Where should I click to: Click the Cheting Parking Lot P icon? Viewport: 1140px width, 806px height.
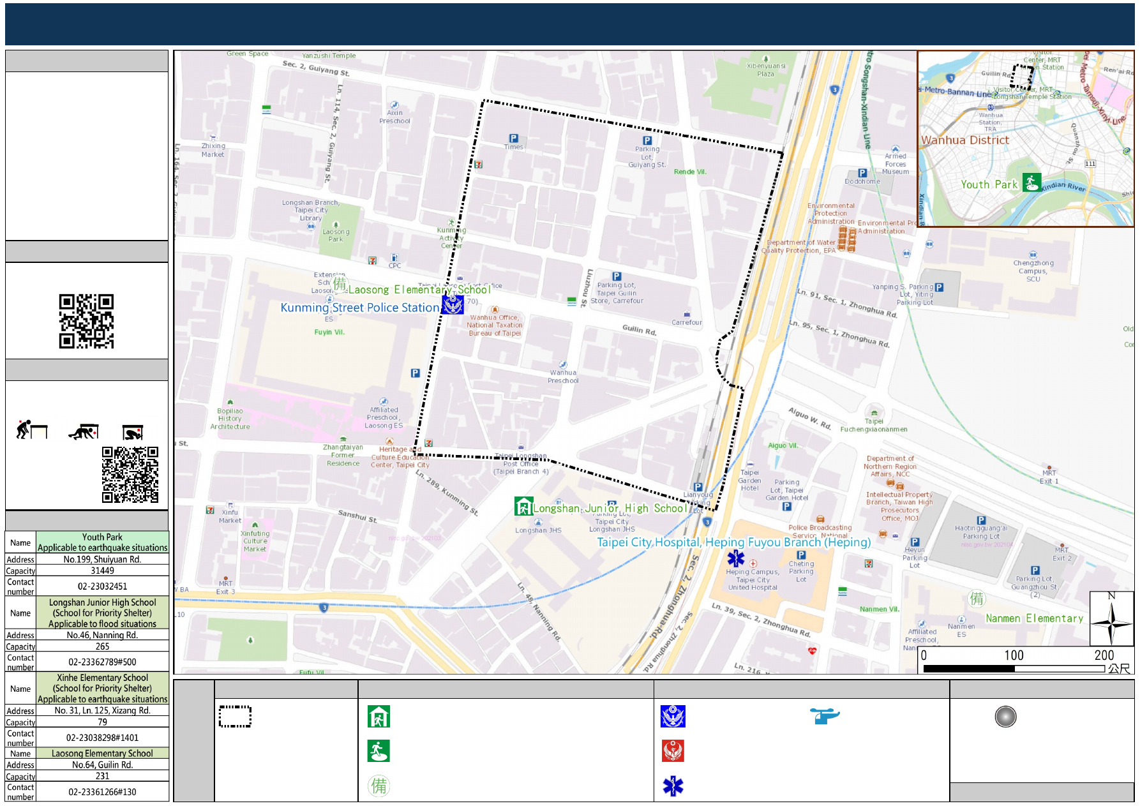click(801, 555)
